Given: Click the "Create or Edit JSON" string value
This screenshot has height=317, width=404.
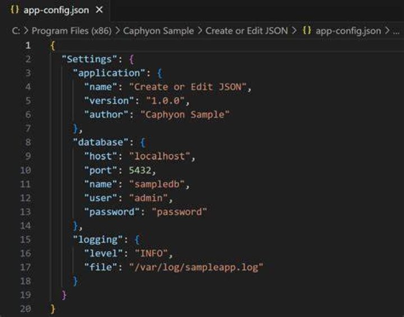Looking at the screenshot, I should (188, 87).
